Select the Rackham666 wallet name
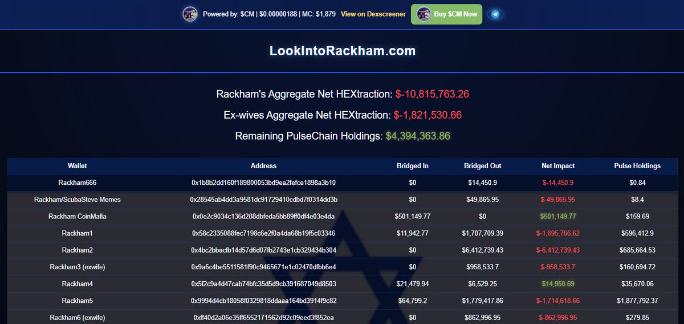The height and width of the screenshot is (324, 684). point(78,183)
